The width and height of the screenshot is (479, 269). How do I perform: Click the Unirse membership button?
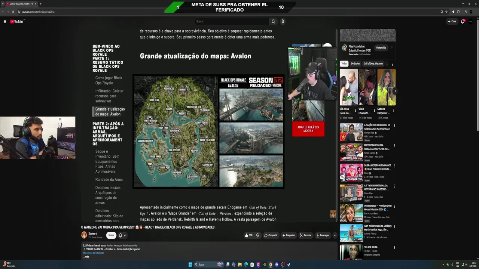(111, 235)
